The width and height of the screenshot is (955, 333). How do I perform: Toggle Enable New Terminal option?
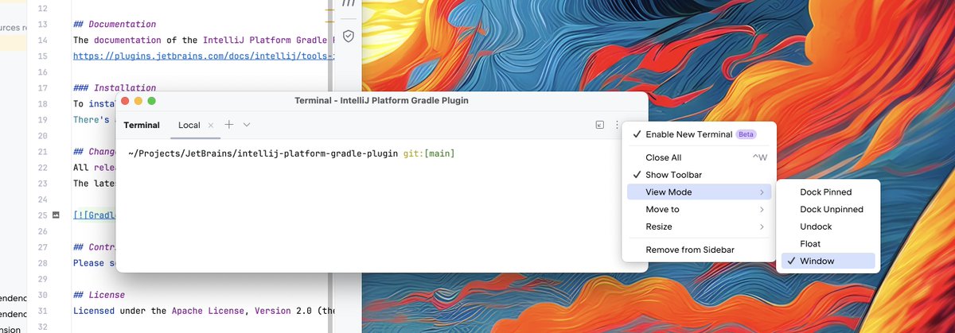(698, 134)
